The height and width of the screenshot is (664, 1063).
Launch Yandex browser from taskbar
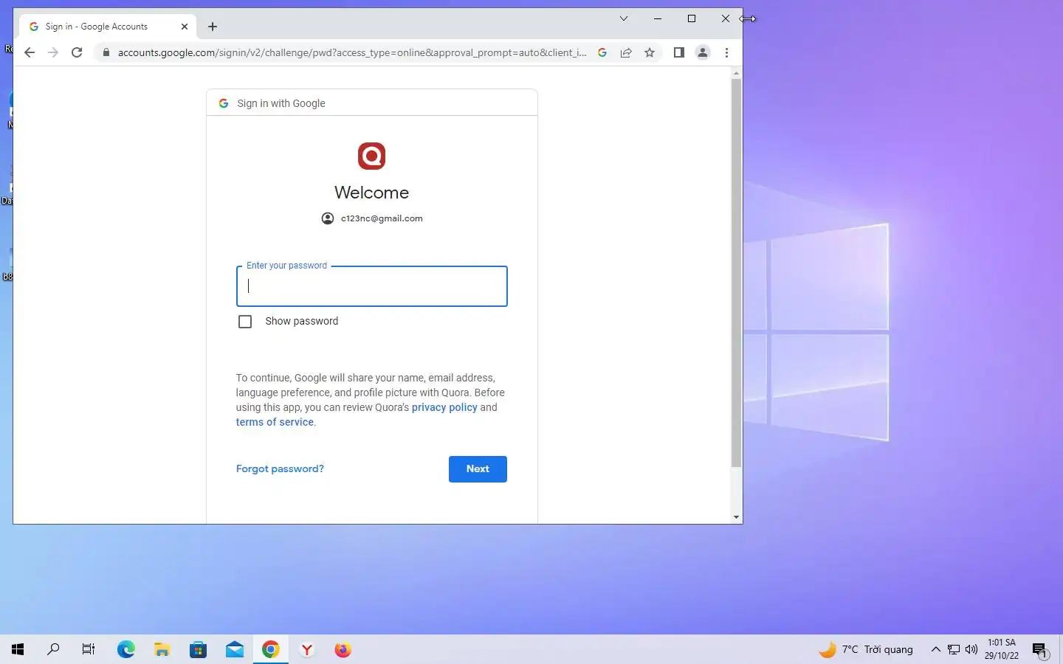(307, 649)
